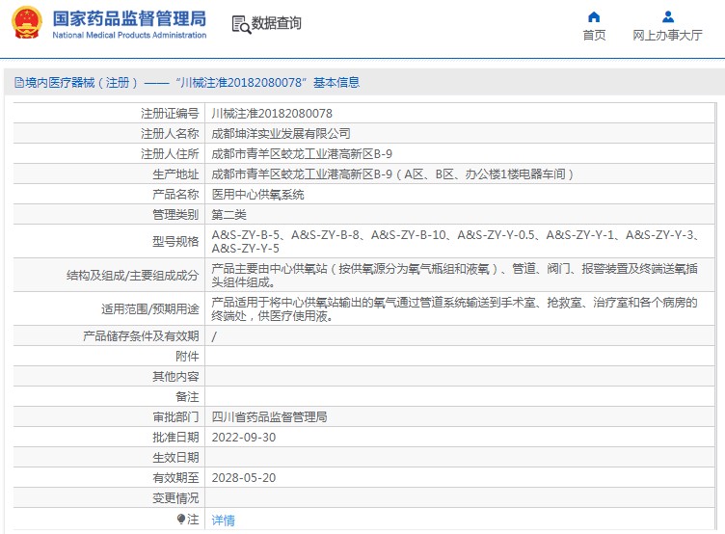Image resolution: width=725 pixels, height=534 pixels.
Task: Click the document icon before 境内医疗器械
Action: (x=19, y=83)
